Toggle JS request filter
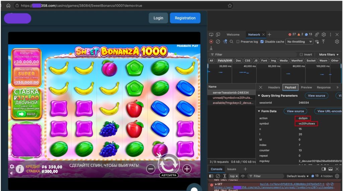This screenshot has width=343, height=191. (x=256, y=61)
